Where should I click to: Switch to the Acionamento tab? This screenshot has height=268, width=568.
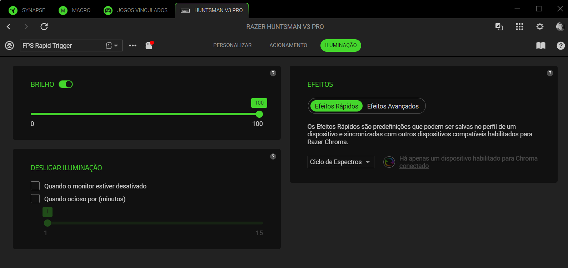288,45
